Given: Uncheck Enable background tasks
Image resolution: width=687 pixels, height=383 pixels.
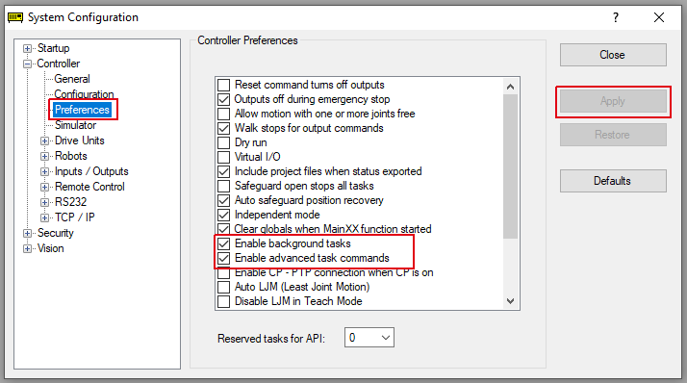Looking at the screenshot, I should click(224, 243).
